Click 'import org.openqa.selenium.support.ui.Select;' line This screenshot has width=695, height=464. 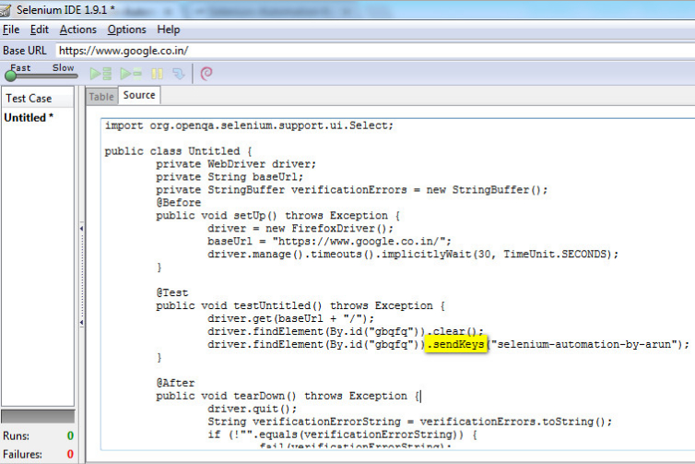click(x=249, y=125)
